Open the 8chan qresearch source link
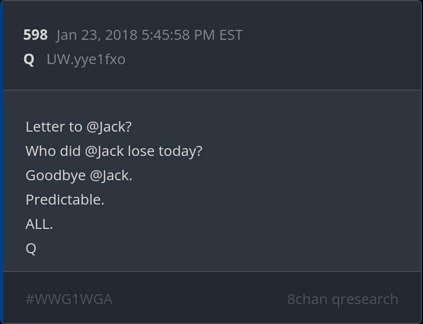The width and height of the screenshot is (423, 324). (x=342, y=300)
